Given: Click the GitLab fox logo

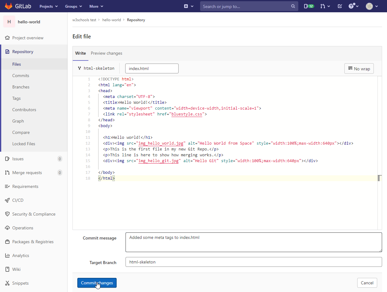Looking at the screenshot, I should tap(9, 6).
